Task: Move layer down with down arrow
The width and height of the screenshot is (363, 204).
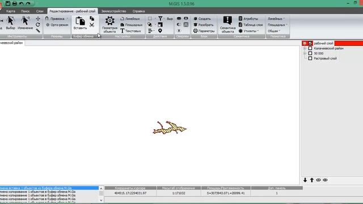Action: [x=305, y=180]
